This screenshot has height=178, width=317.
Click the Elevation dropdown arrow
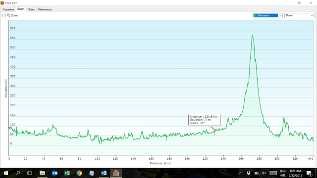point(280,15)
